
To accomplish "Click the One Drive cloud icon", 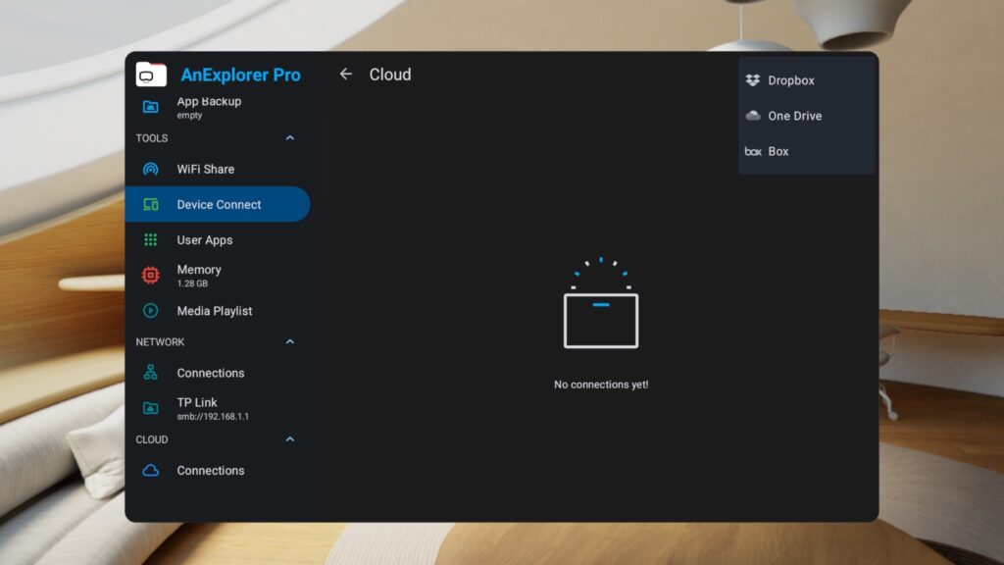I will tap(752, 116).
